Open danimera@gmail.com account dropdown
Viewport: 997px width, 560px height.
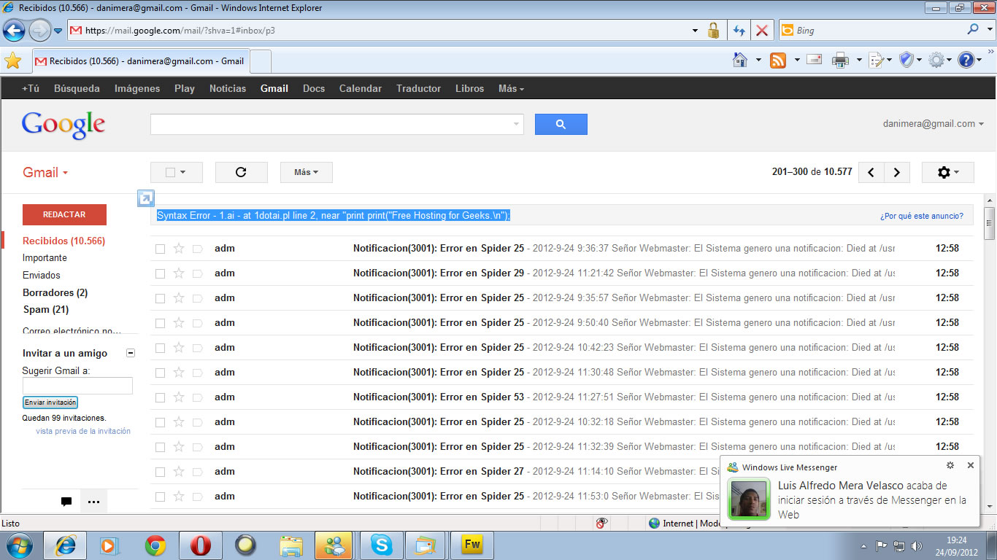click(x=933, y=124)
